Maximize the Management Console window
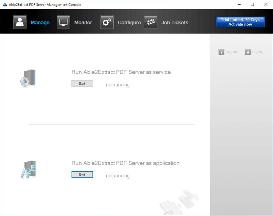The width and height of the screenshot is (273, 216). pyautogui.click(x=252, y=5)
